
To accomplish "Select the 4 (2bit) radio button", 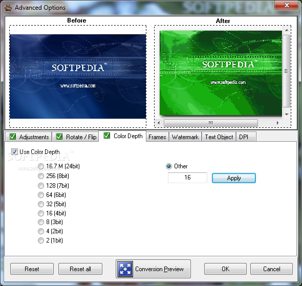I will pyautogui.click(x=41, y=231).
